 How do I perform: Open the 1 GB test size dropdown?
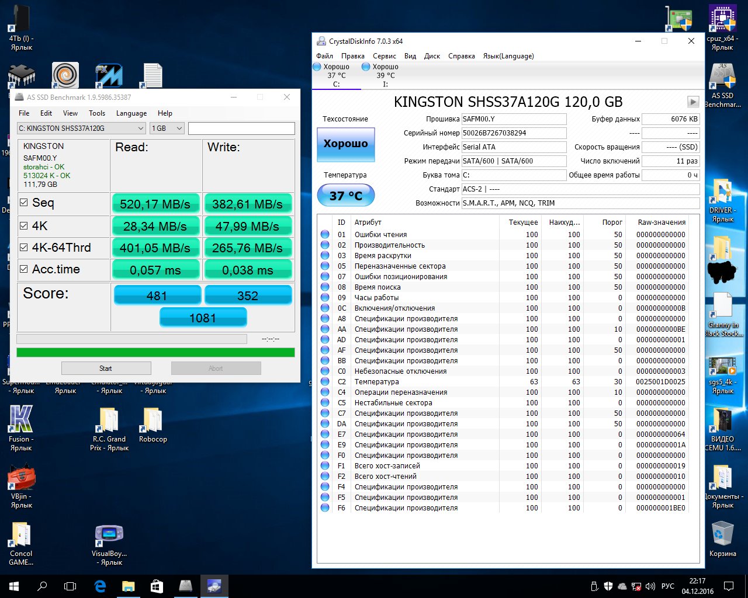point(167,128)
